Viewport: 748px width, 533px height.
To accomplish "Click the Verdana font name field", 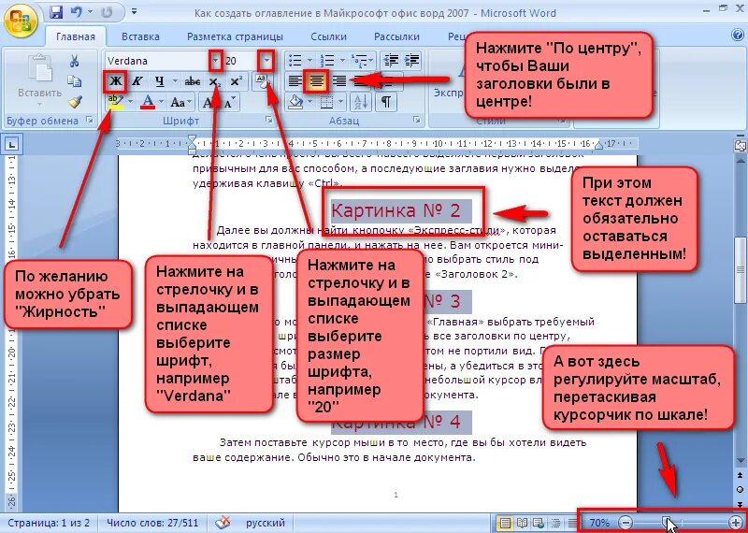I will [x=157, y=61].
